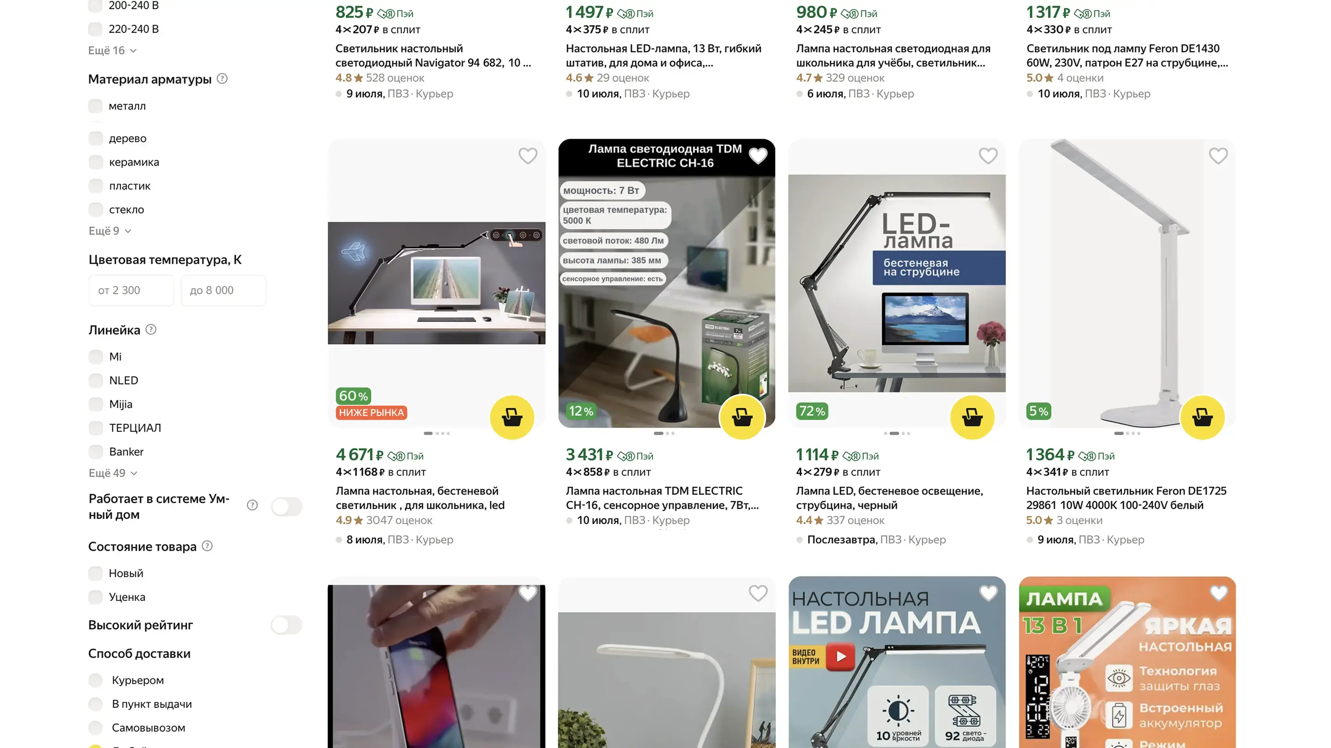Open help icon next to Материал арматуры

(222, 78)
